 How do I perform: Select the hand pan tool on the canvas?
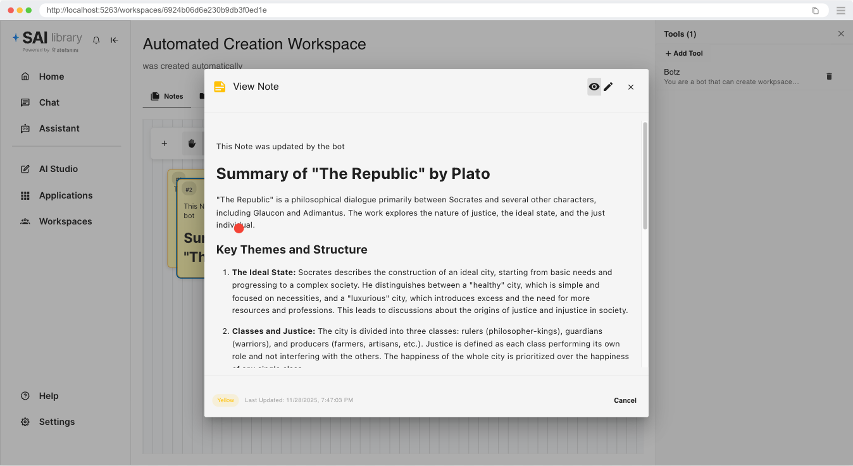tap(192, 144)
